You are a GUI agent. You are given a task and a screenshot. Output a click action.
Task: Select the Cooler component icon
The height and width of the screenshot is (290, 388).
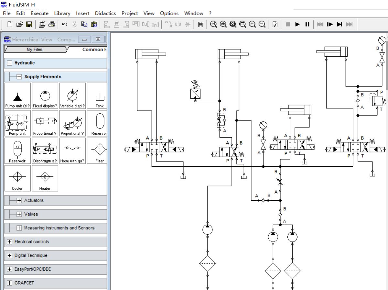click(17, 178)
